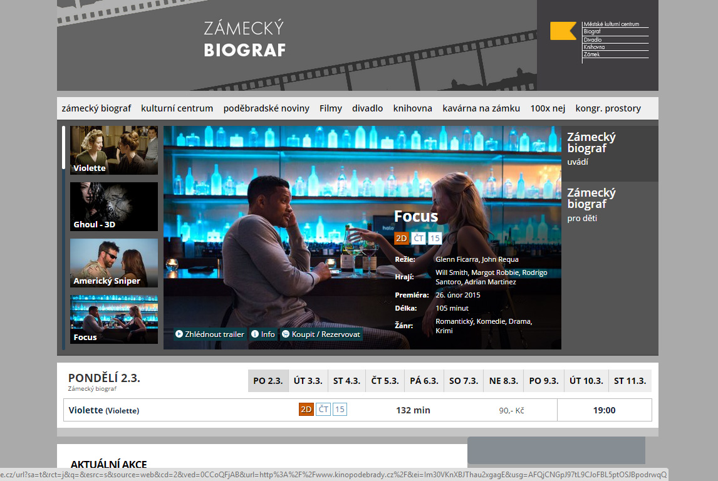This screenshot has height=481, width=718.
Task: Click the AKTUÁLNÍ AKCE heading
Action: click(108, 464)
